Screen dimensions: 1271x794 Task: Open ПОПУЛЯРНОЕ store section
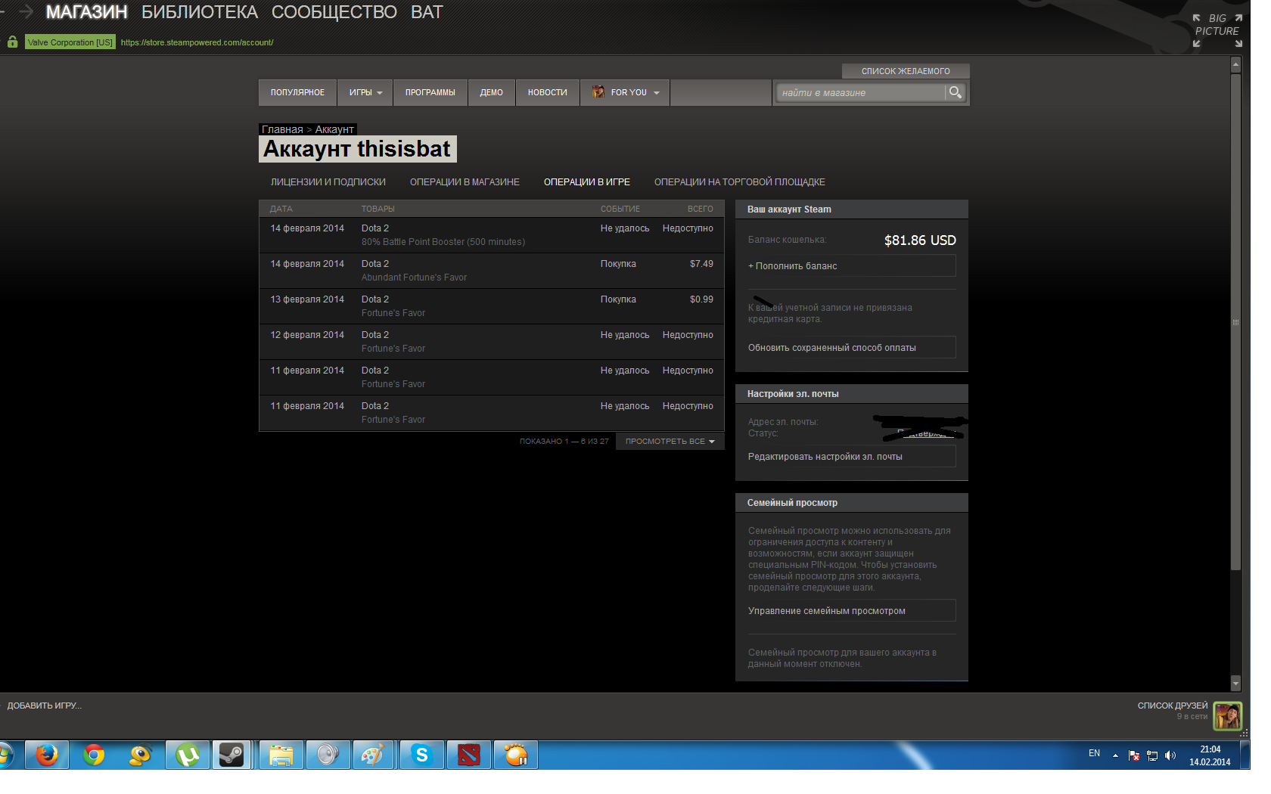[297, 92]
